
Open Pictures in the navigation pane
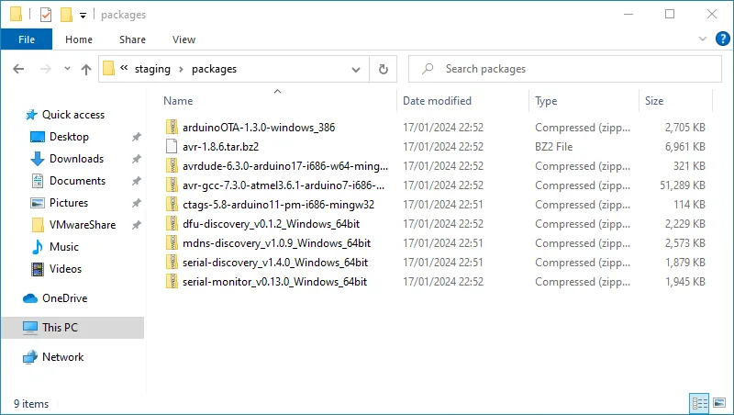coord(68,203)
